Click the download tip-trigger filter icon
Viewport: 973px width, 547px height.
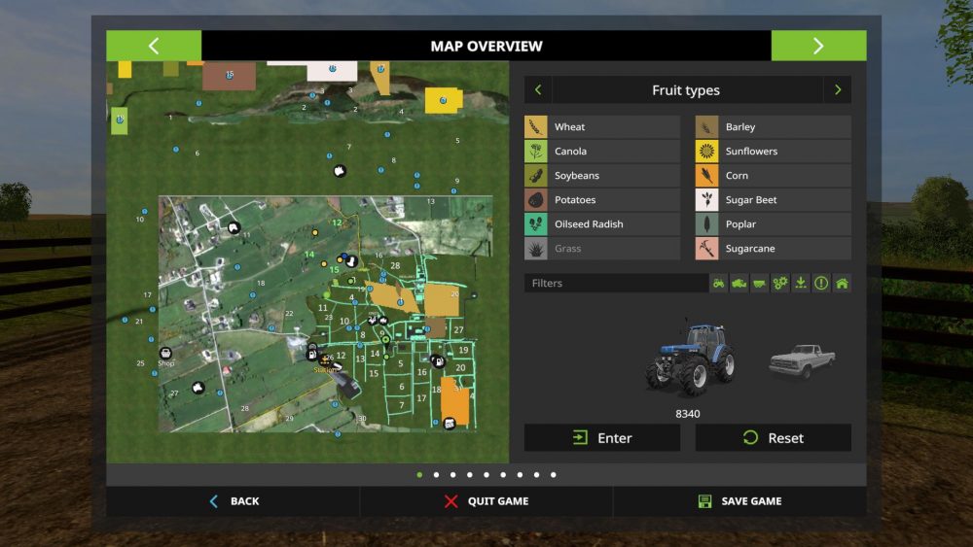801,283
